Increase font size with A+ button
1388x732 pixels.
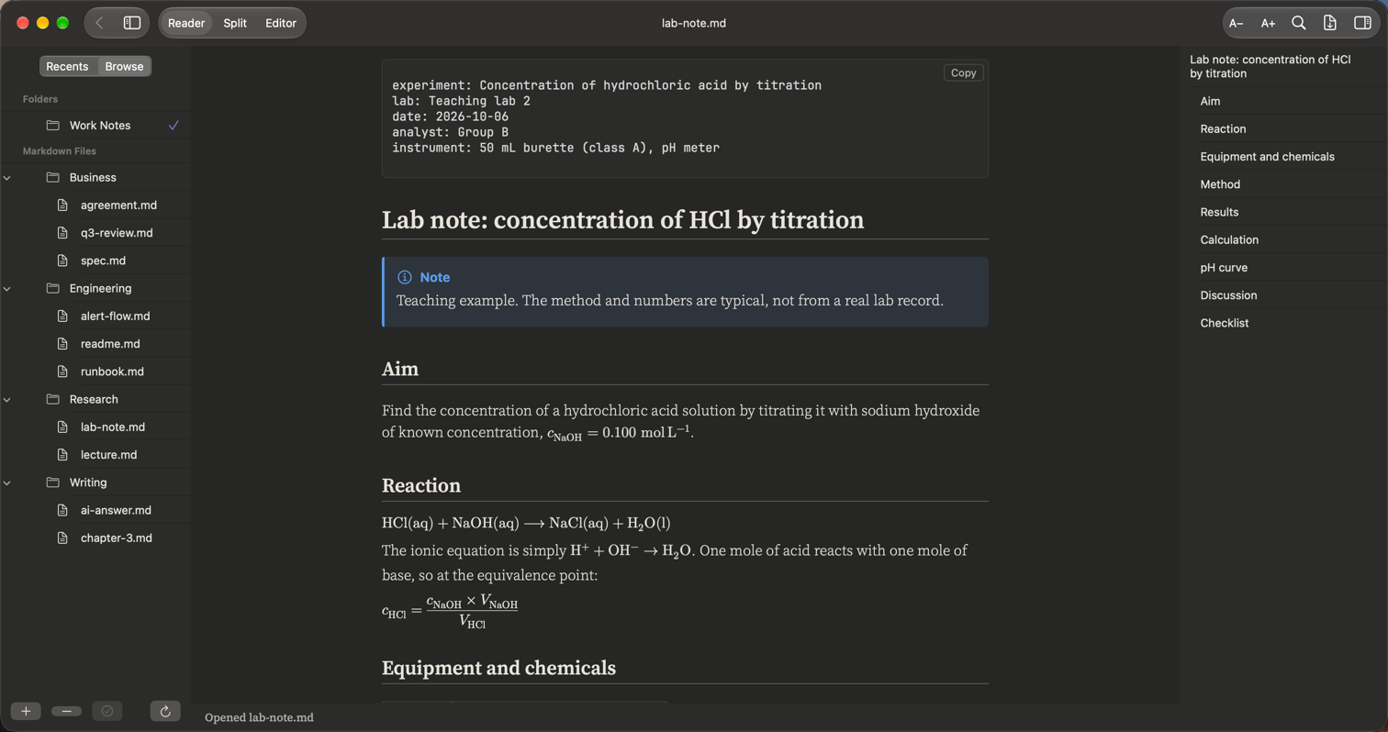pyautogui.click(x=1268, y=23)
